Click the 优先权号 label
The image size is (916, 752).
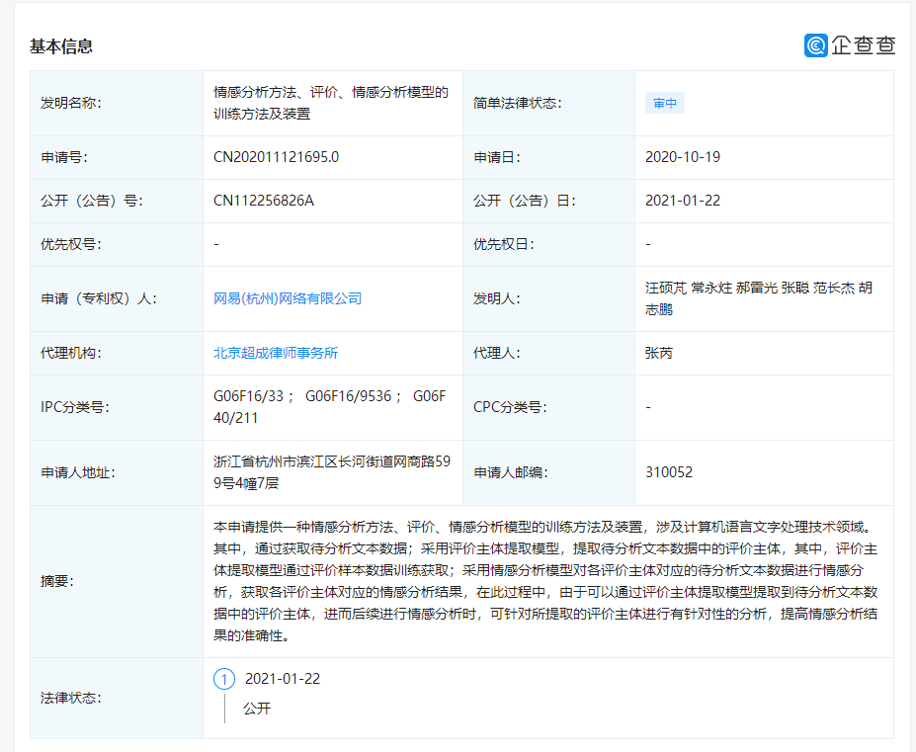point(71,244)
